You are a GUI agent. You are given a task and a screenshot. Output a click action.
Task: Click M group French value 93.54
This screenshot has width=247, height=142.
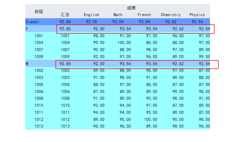pyautogui.click(x=152, y=64)
